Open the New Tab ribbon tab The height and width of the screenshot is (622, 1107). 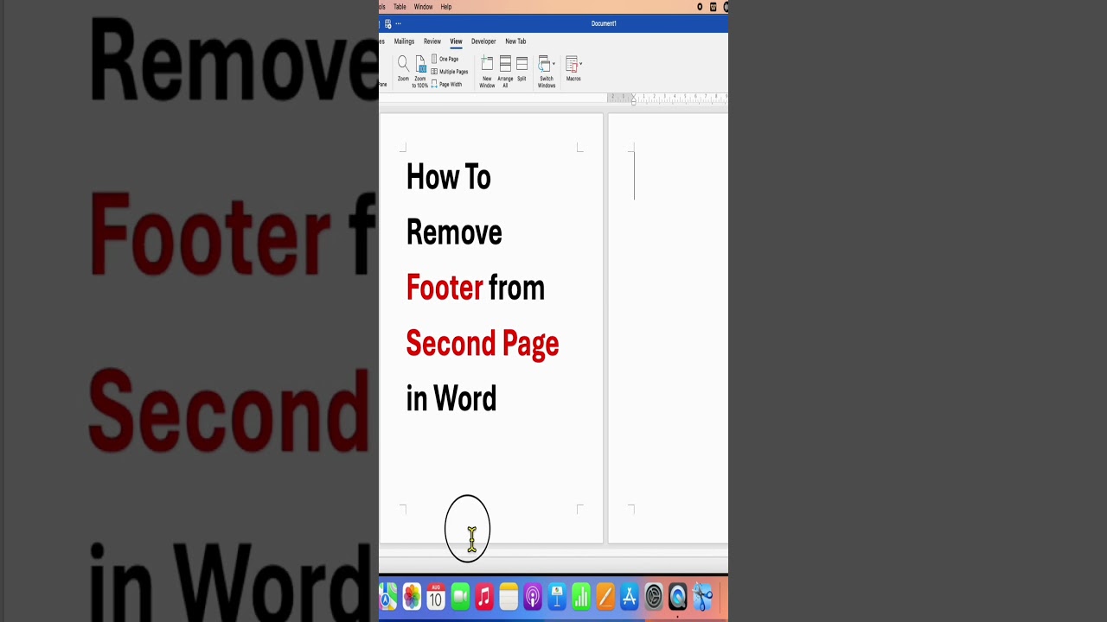click(515, 41)
